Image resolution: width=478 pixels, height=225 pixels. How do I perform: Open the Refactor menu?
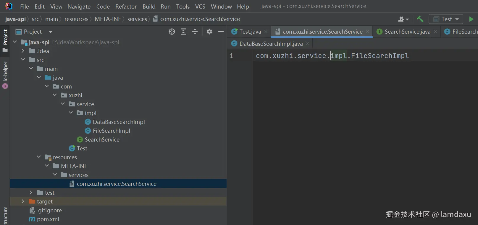(x=126, y=6)
